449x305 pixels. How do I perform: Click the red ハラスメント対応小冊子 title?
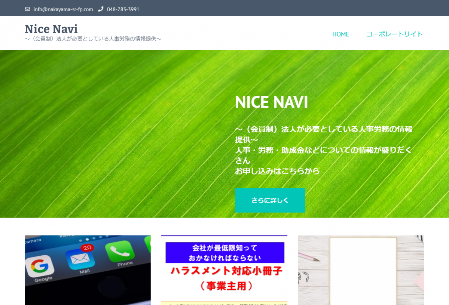coord(224,271)
